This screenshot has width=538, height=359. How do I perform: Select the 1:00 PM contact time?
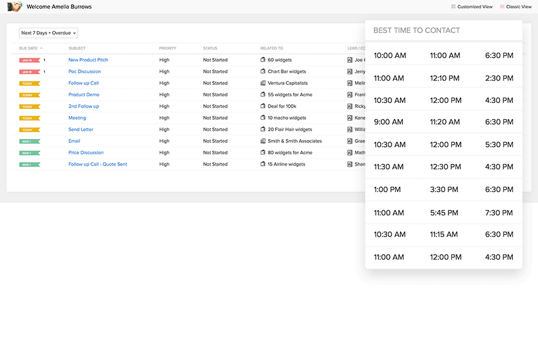tap(387, 190)
